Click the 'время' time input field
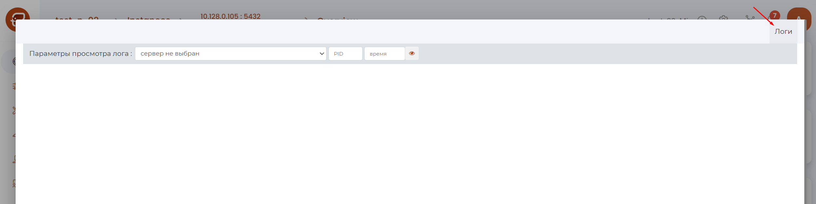The image size is (816, 204). point(384,54)
